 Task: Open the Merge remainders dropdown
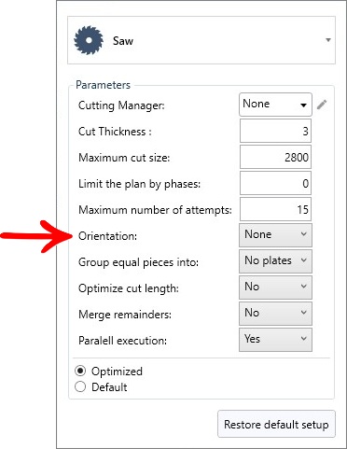pos(275,314)
